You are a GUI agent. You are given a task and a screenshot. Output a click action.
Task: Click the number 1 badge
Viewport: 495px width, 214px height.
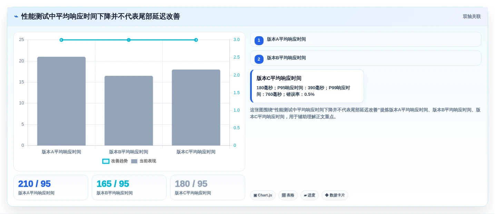tap(259, 40)
